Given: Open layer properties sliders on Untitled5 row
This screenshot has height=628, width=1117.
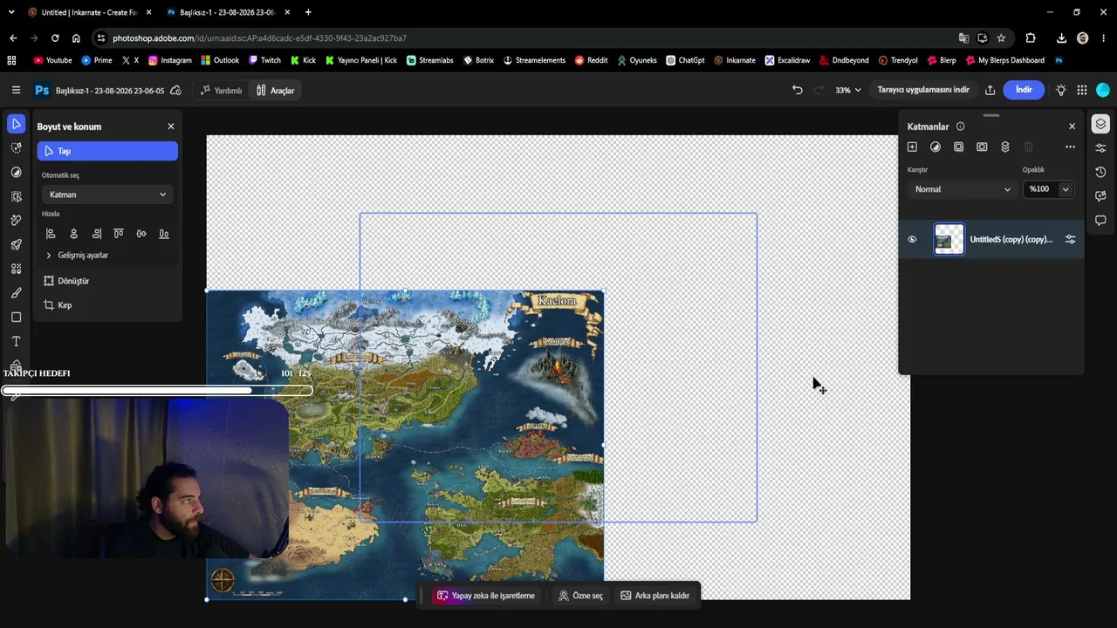Looking at the screenshot, I should tap(1070, 239).
